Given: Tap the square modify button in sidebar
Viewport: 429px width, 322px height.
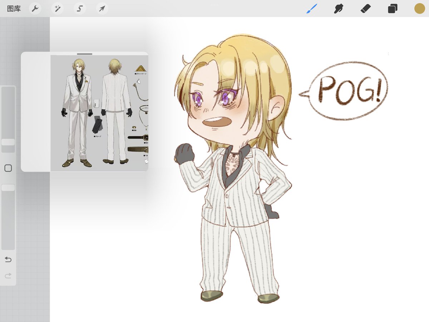Looking at the screenshot, I should click(8, 168).
